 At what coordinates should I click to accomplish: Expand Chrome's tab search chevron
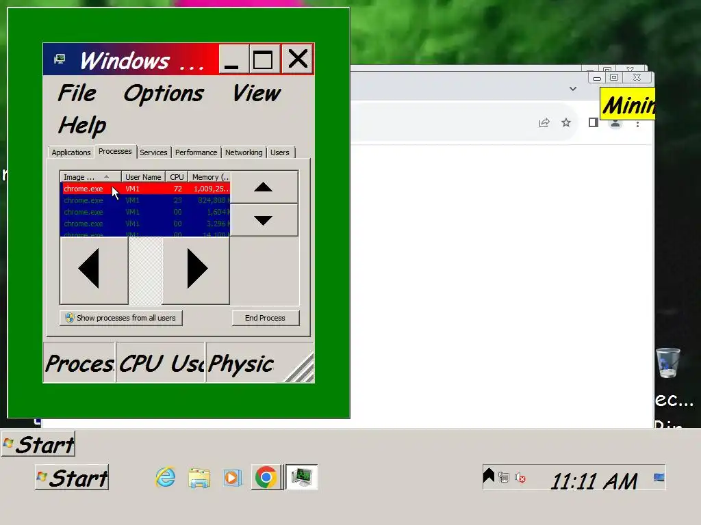coord(573,89)
